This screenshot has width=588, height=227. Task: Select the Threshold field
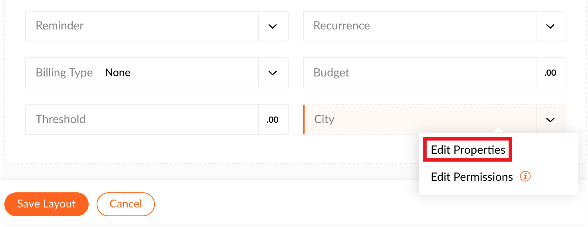tap(142, 119)
